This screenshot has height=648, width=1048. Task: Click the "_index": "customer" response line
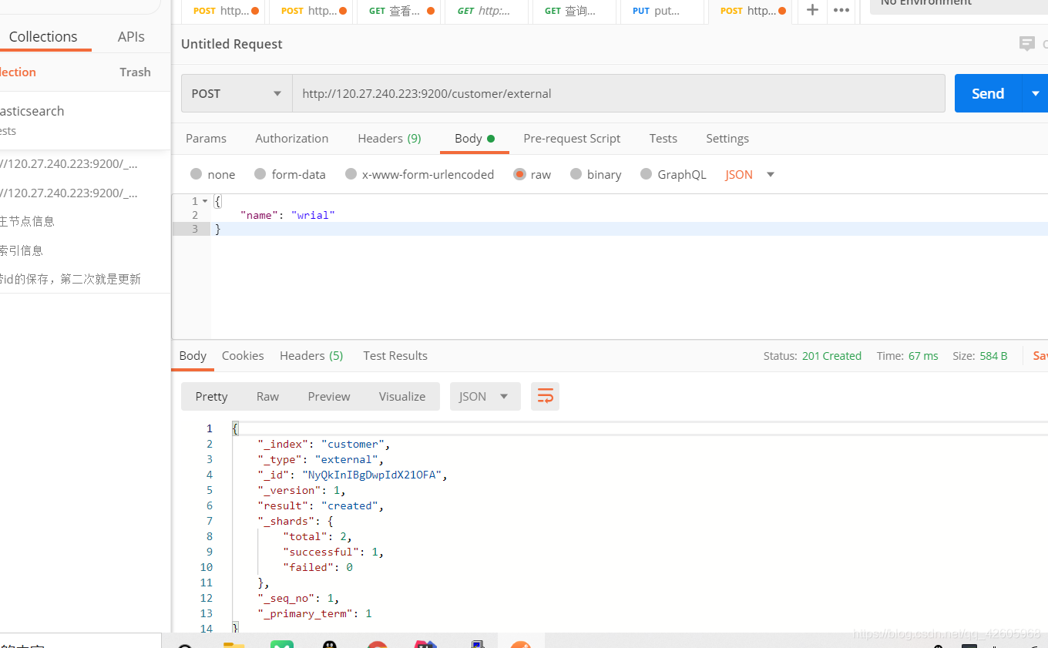pyautogui.click(x=324, y=444)
